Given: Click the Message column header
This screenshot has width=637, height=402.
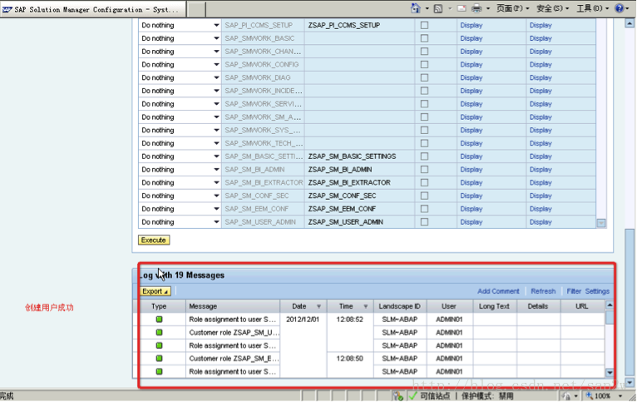Looking at the screenshot, I should 233,306.
